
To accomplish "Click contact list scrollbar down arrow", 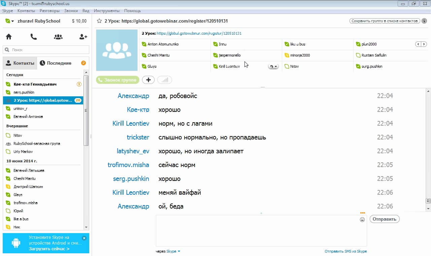I will point(86,227).
